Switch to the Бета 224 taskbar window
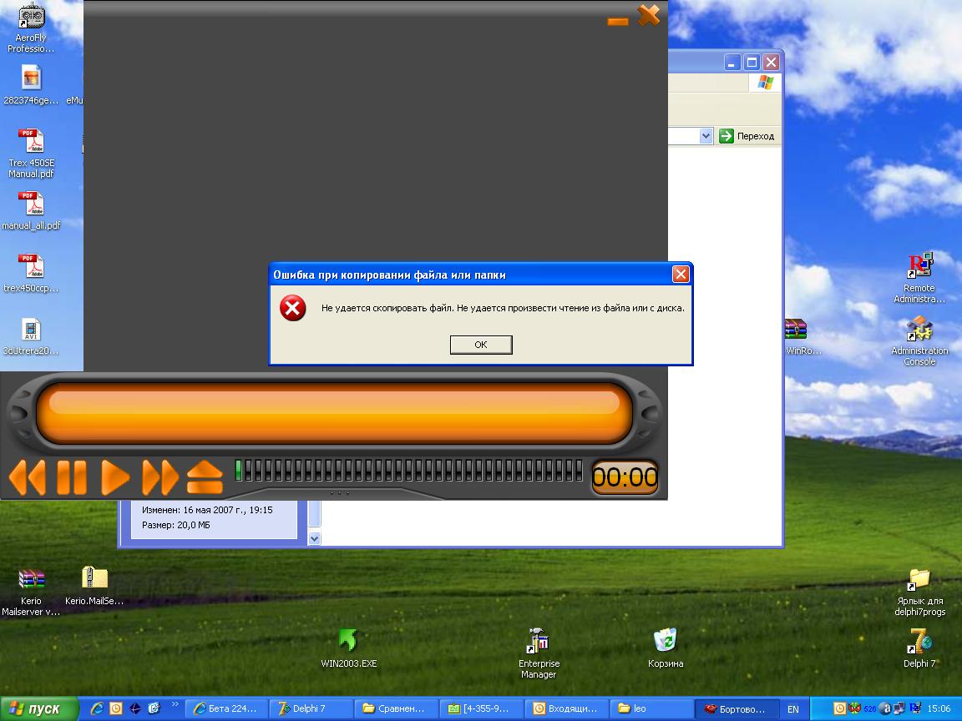The image size is (962, 721). click(225, 708)
